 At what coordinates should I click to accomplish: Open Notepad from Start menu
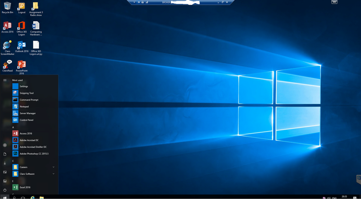point(34,107)
